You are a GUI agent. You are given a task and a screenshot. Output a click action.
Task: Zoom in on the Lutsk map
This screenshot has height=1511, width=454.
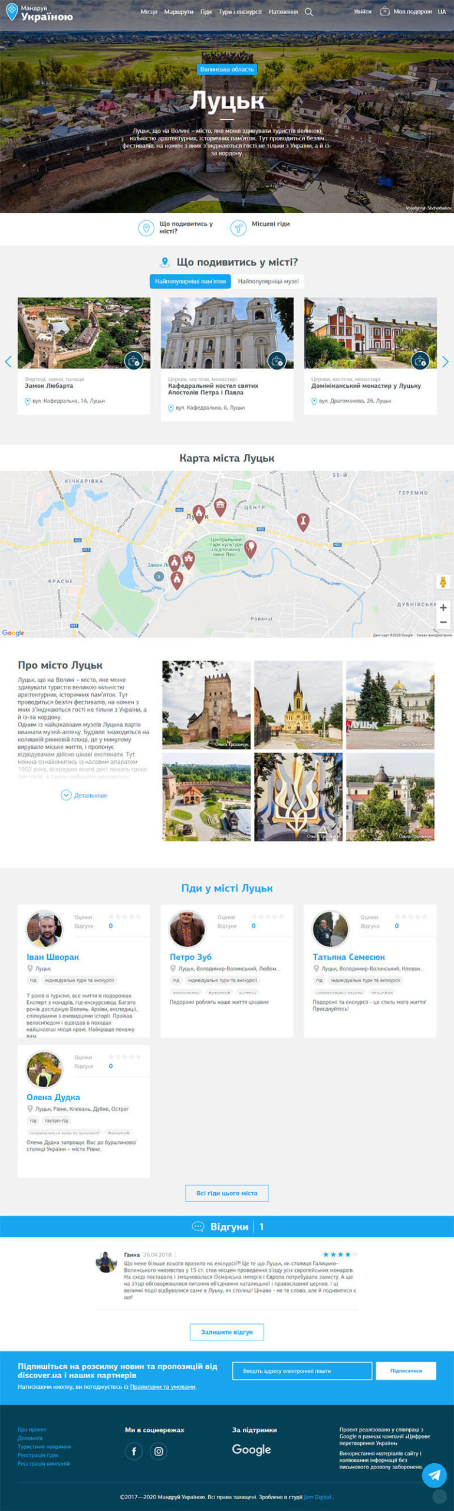pos(443,607)
